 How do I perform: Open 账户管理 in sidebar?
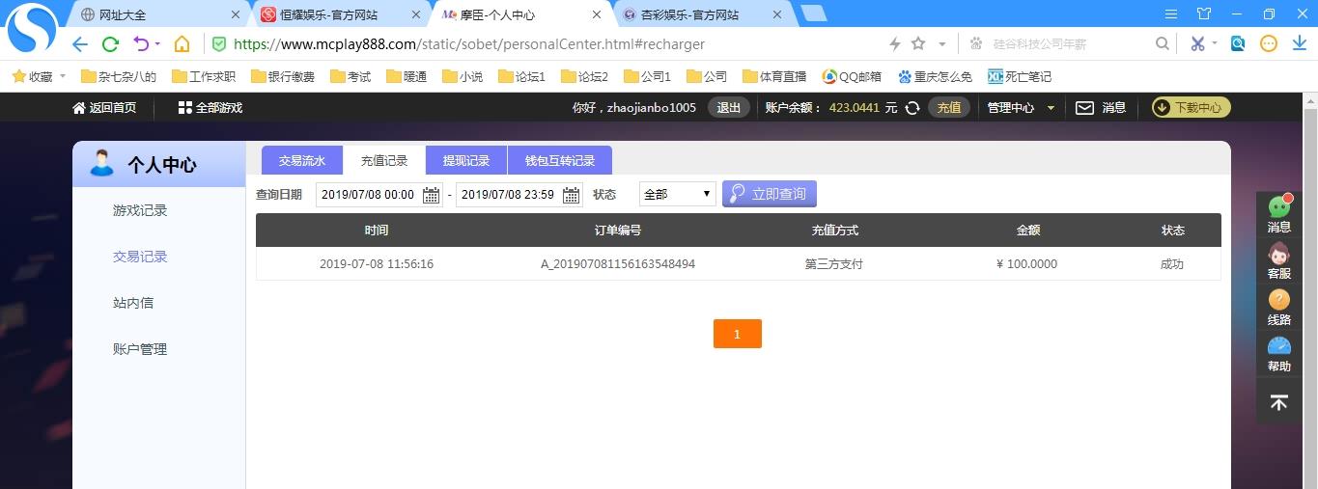coord(140,349)
